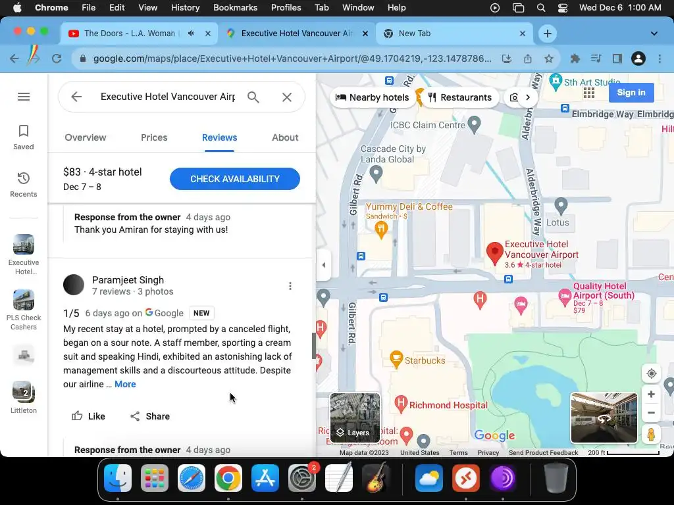Show your location on map

[x=651, y=373]
